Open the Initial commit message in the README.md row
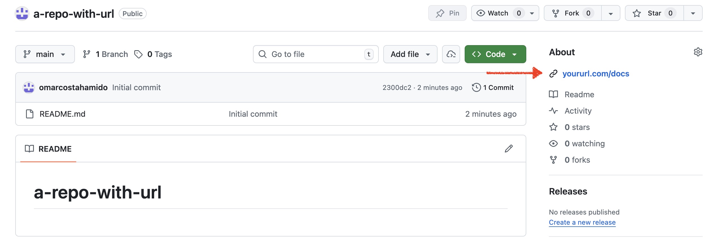 pos(253,114)
